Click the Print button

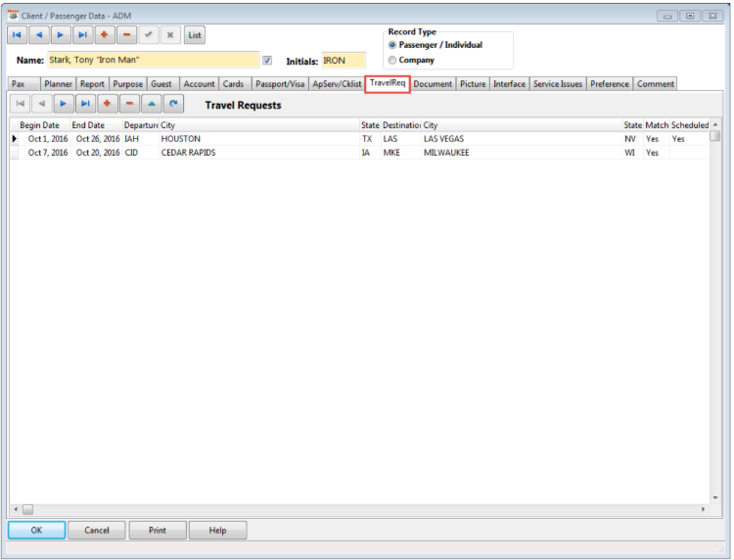(x=158, y=530)
